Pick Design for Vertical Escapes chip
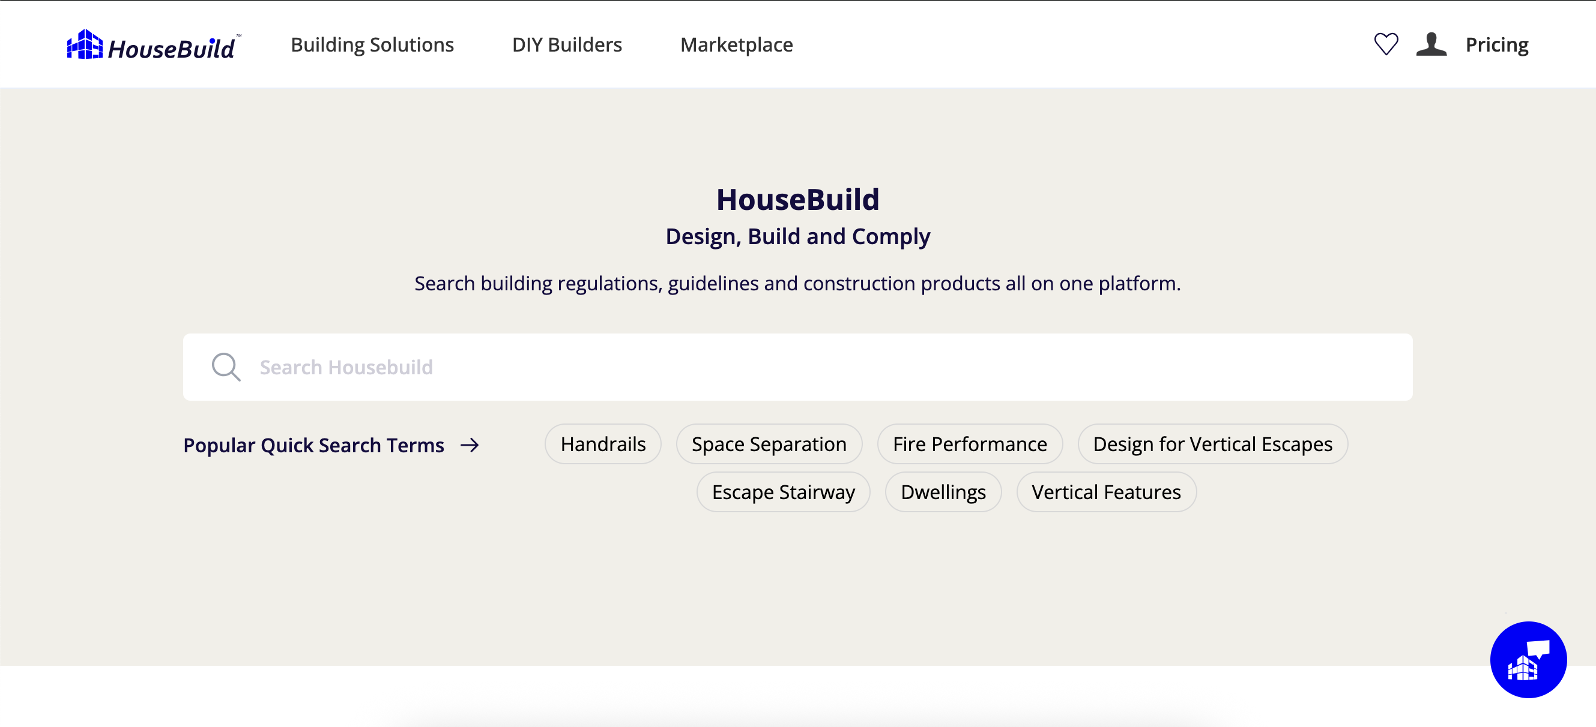Viewport: 1596px width, 727px height. click(1212, 444)
